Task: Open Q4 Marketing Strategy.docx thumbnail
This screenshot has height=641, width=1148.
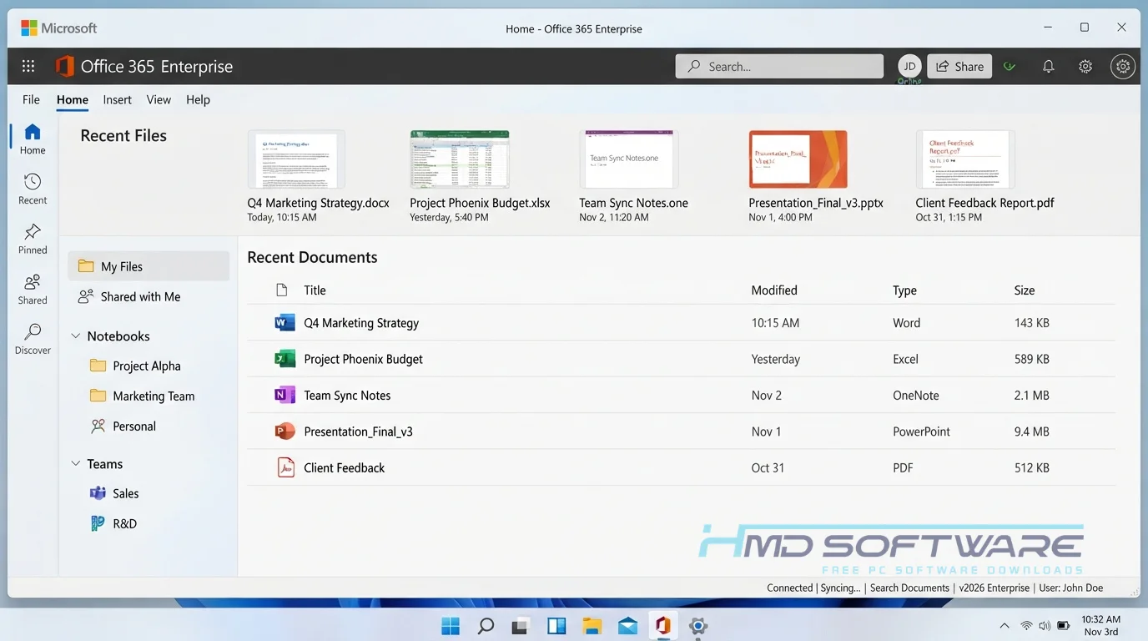Action: pyautogui.click(x=297, y=159)
